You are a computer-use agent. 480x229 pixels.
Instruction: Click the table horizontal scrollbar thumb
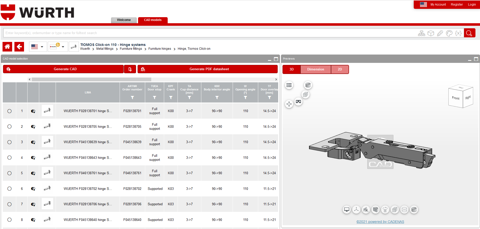(92, 79)
